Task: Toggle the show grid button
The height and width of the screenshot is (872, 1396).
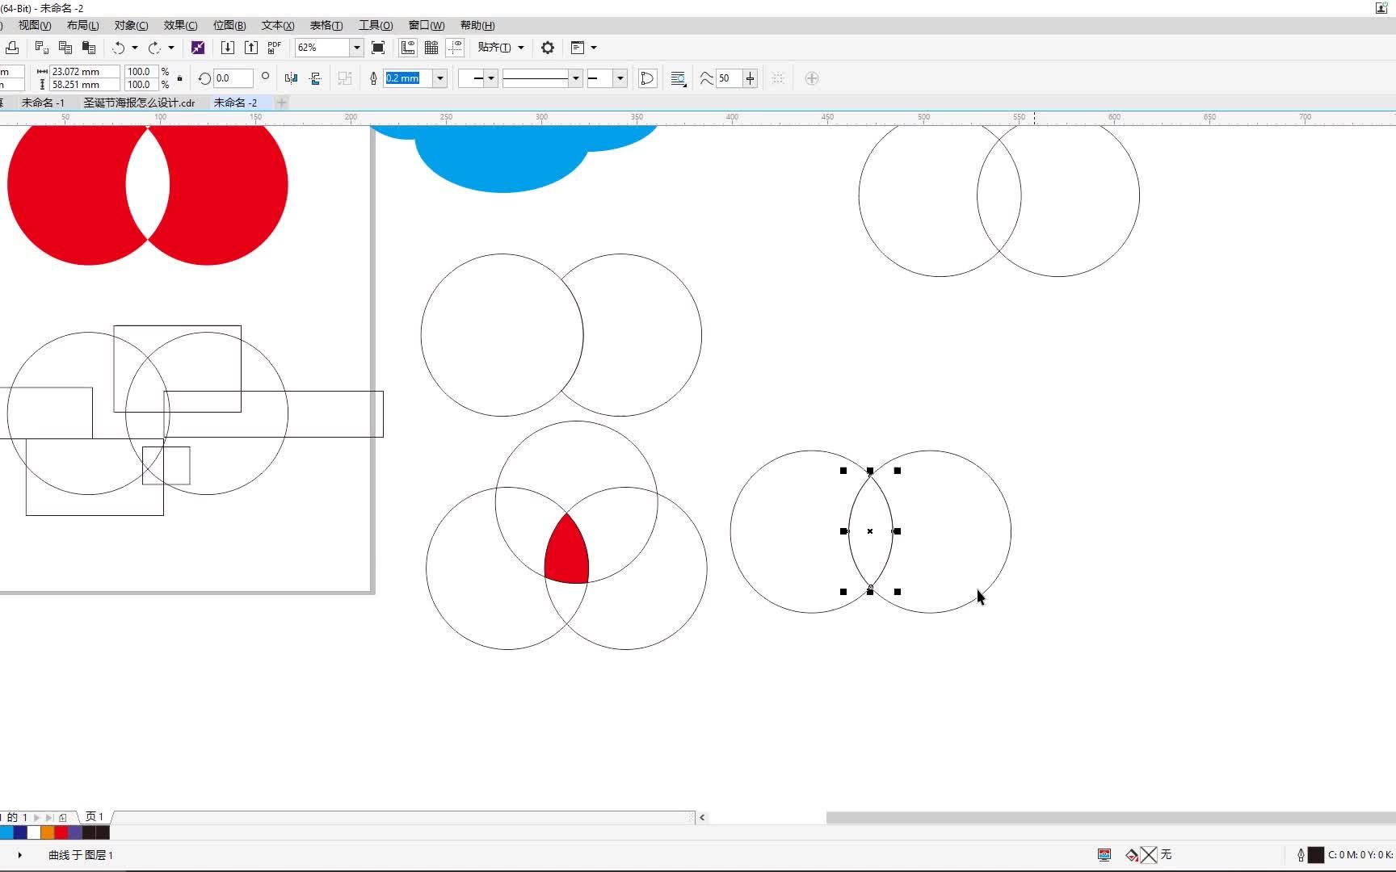Action: coord(431,48)
